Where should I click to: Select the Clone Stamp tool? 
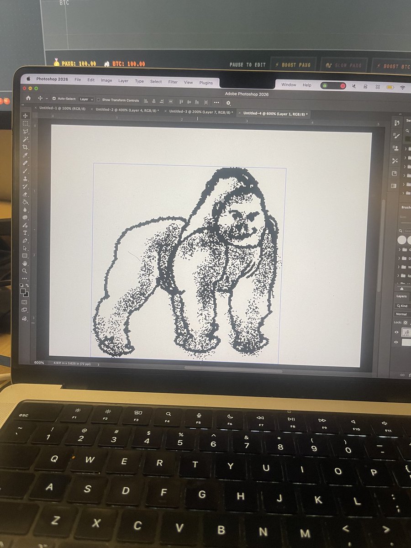(x=25, y=179)
